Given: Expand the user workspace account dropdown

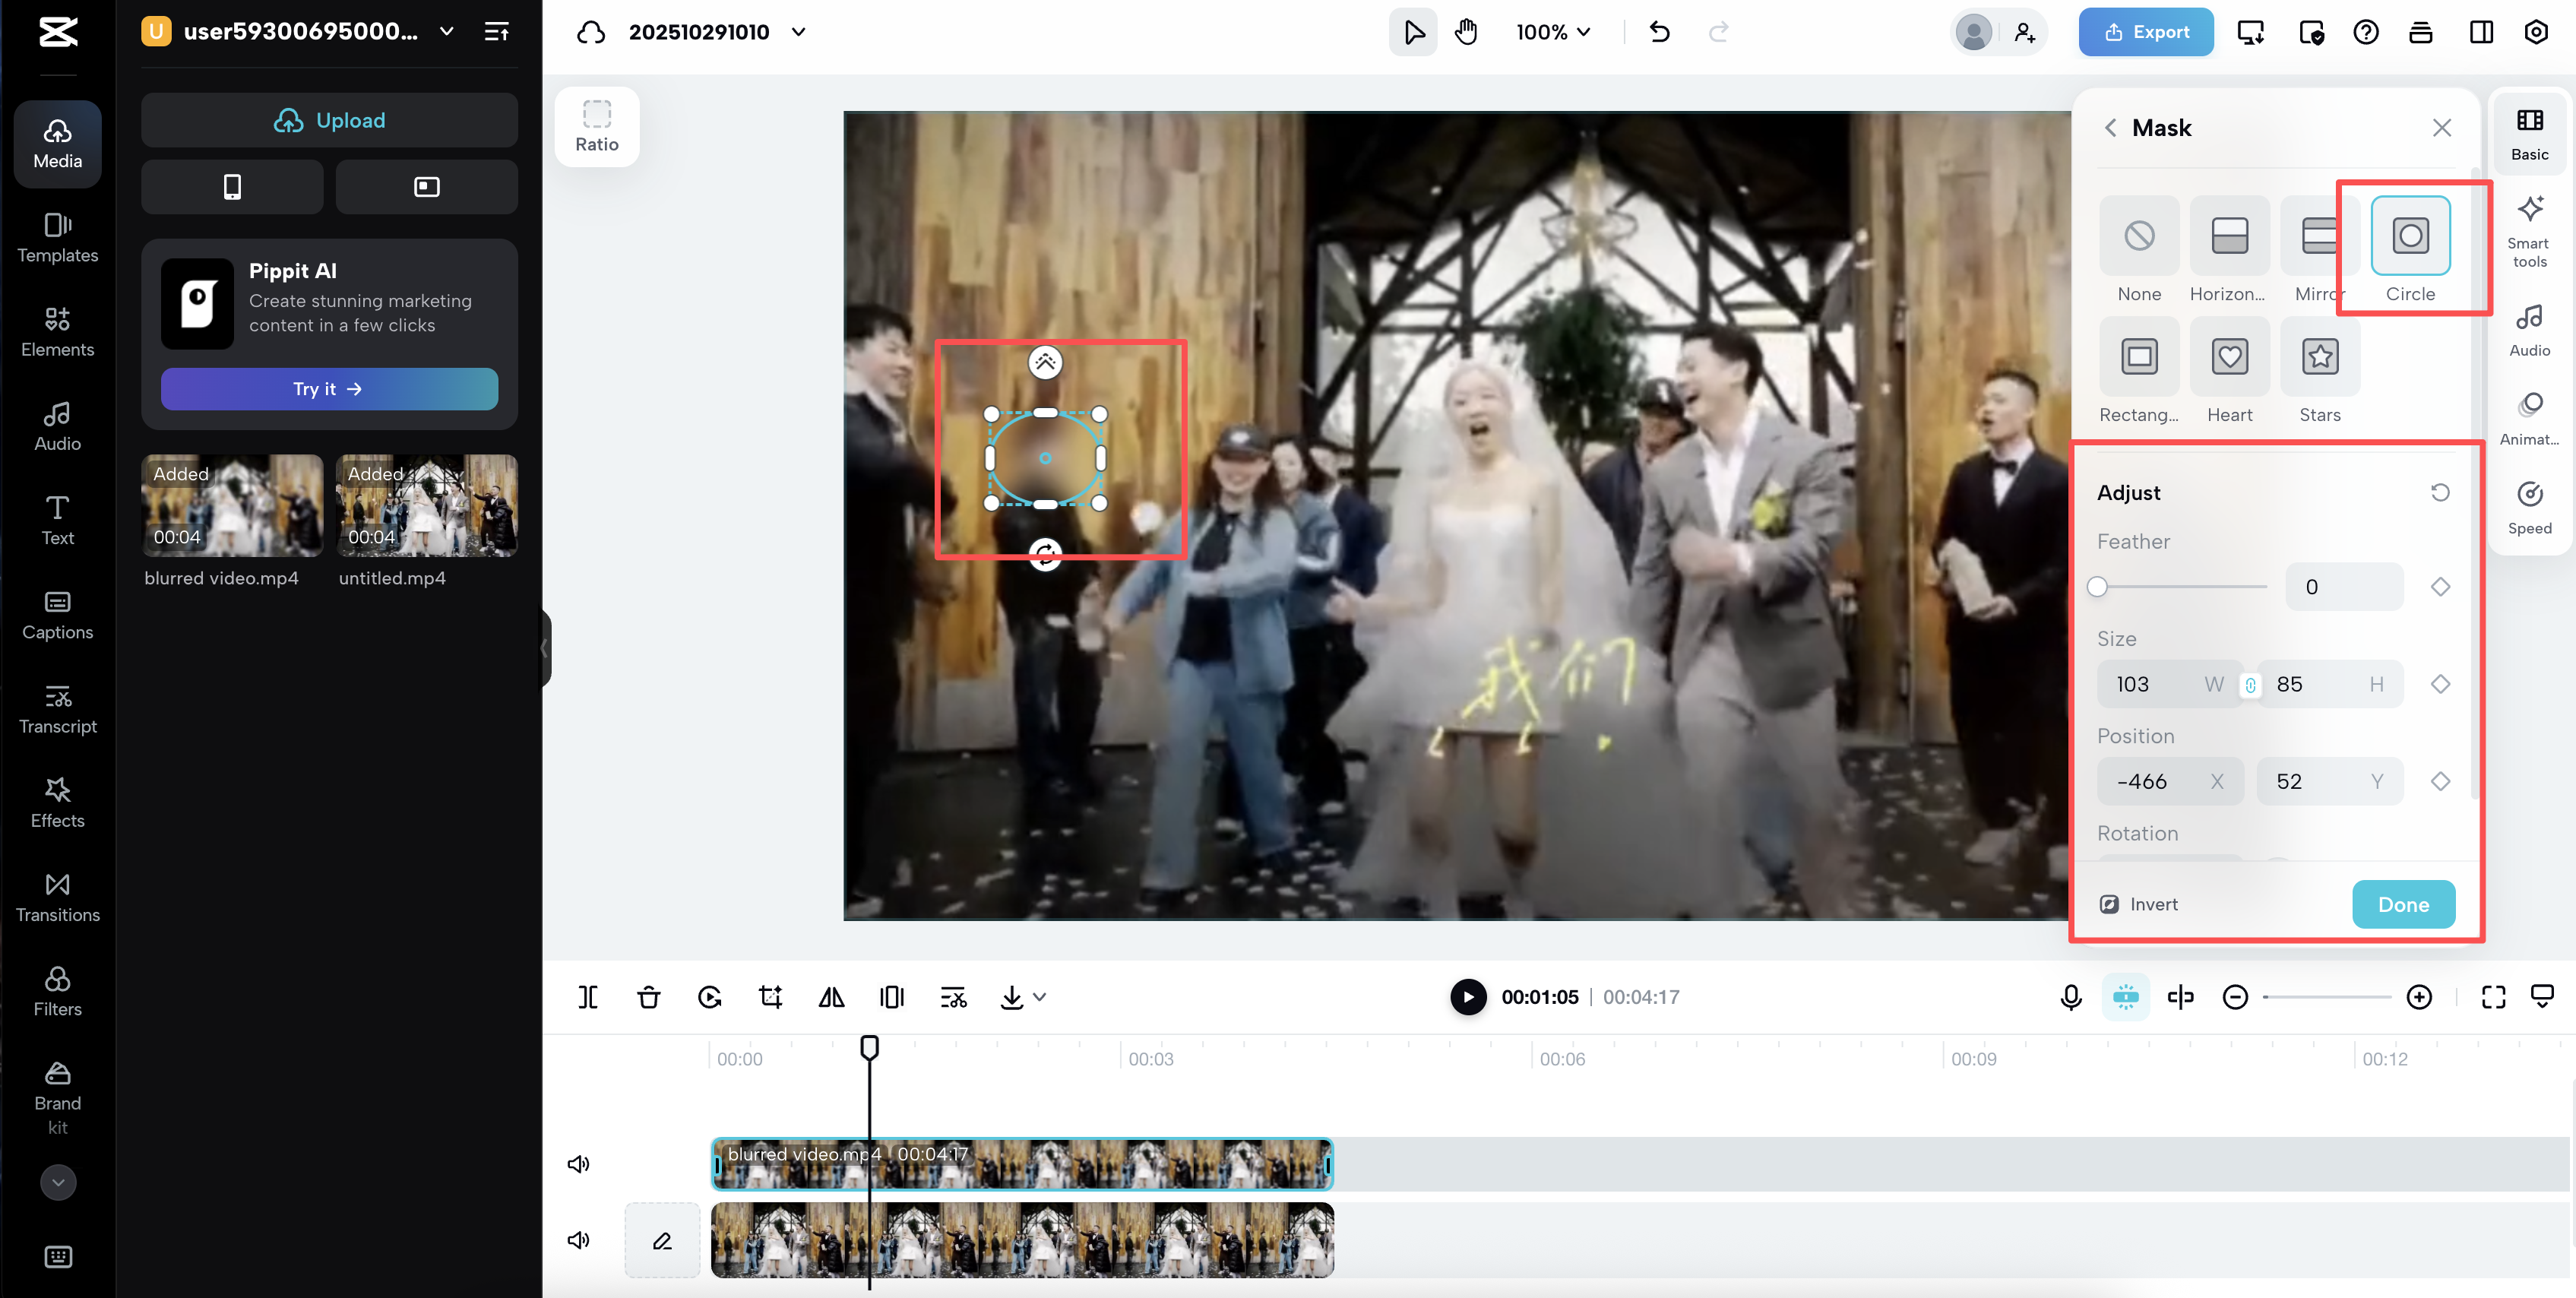Looking at the screenshot, I should click(x=447, y=32).
